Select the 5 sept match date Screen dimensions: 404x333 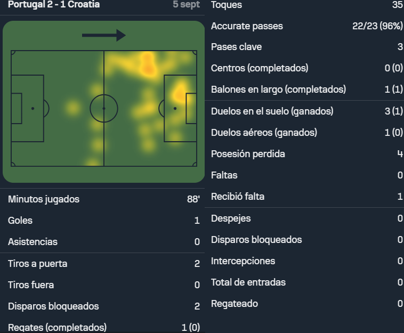(x=187, y=4)
